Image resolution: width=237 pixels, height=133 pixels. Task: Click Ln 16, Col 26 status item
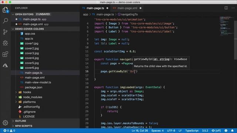tap(140, 130)
